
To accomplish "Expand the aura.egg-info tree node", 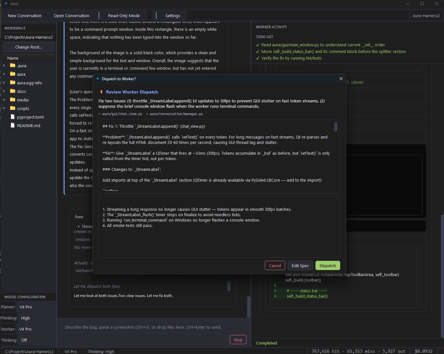I will point(4,83).
